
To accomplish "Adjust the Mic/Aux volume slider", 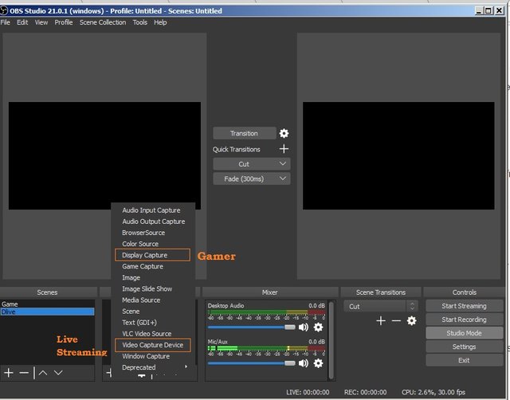I will tap(252, 363).
